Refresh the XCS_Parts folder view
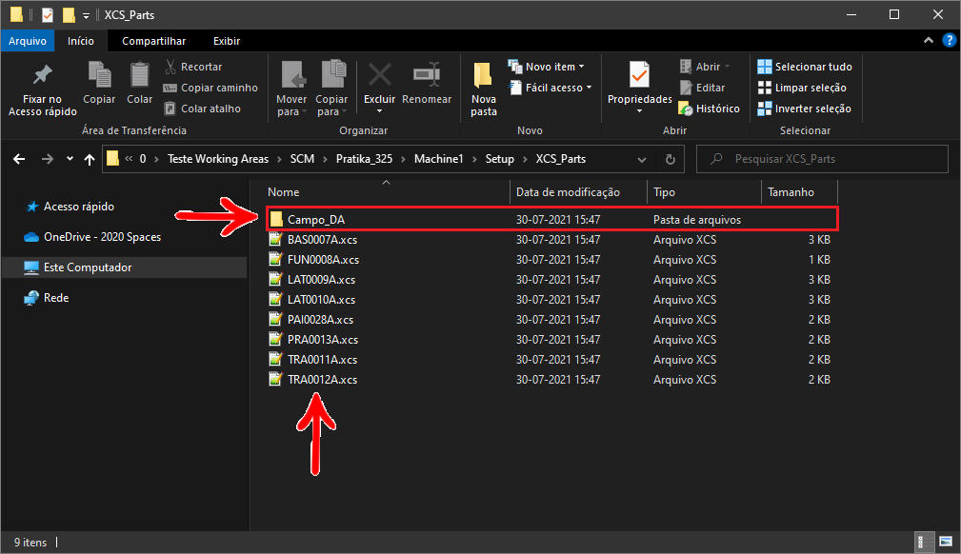Screen dimensions: 961x554 coord(671,159)
